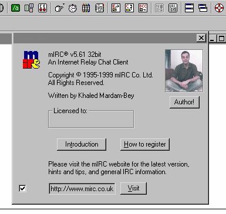The width and height of the screenshot is (226, 214).
Task: Toggle the checkbox beside the website URL
Action: tap(22, 188)
